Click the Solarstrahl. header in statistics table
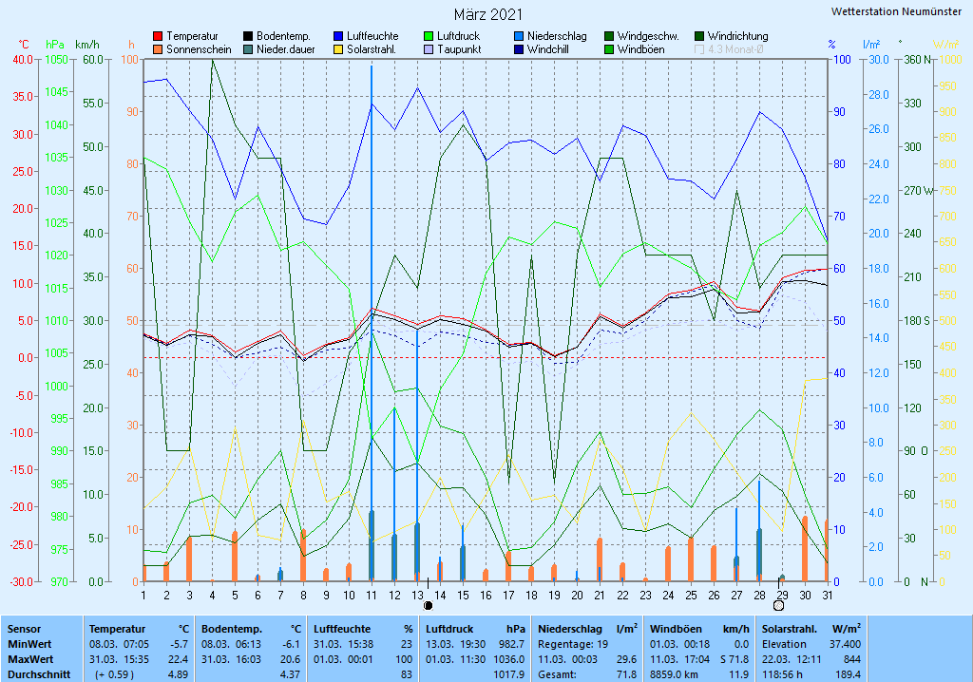The width and height of the screenshot is (973, 682). 789,629
